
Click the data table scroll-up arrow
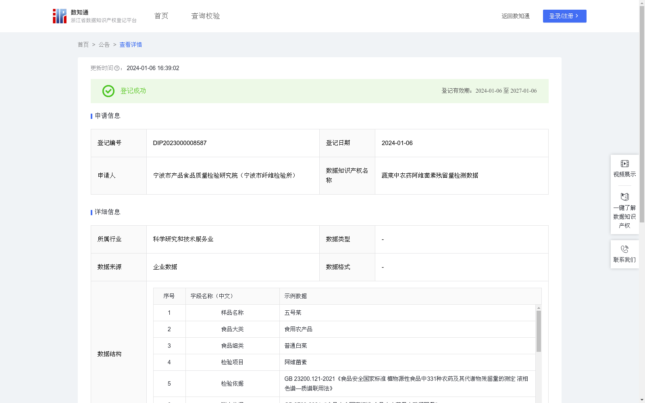pyautogui.click(x=539, y=308)
